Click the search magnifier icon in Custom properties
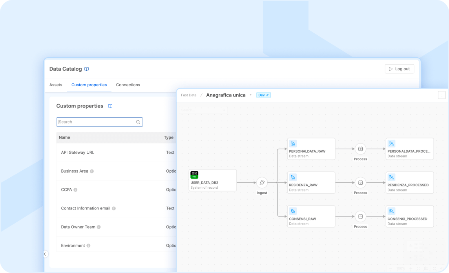This screenshot has height=273, width=449. point(138,122)
